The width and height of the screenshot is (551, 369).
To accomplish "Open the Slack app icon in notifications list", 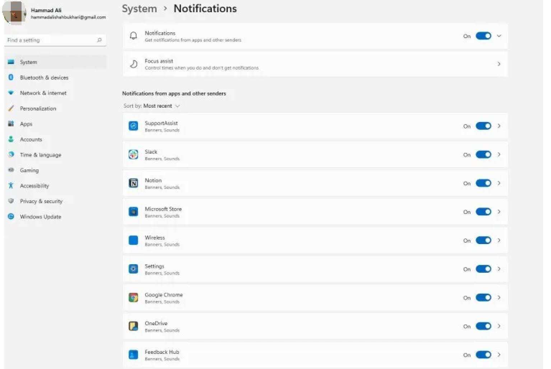I will [133, 154].
